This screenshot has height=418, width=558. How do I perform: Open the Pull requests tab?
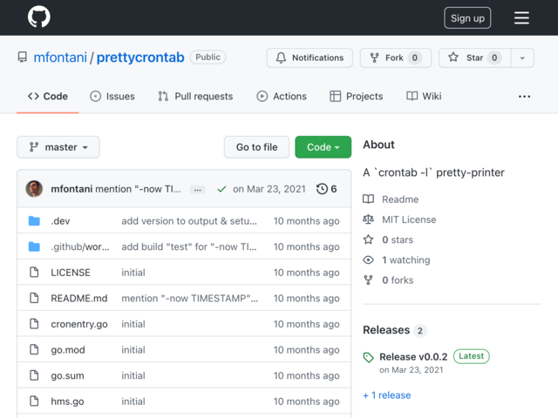click(x=195, y=97)
